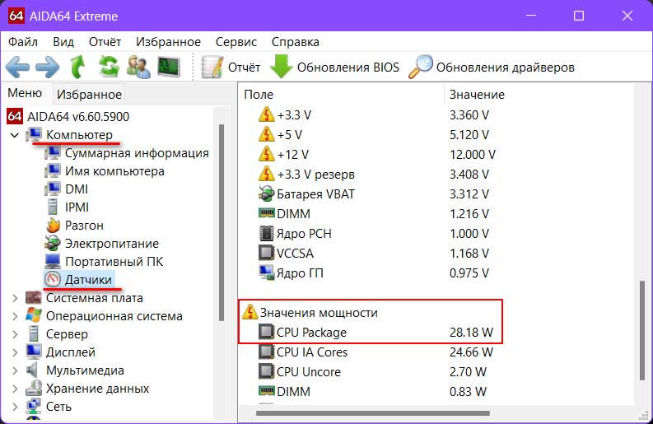
Task: Expand the Хранение данных node
Action: click(x=15, y=389)
